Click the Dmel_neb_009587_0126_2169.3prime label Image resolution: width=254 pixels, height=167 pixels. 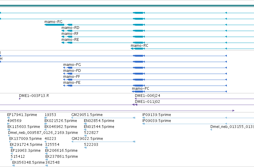(x=43, y=133)
